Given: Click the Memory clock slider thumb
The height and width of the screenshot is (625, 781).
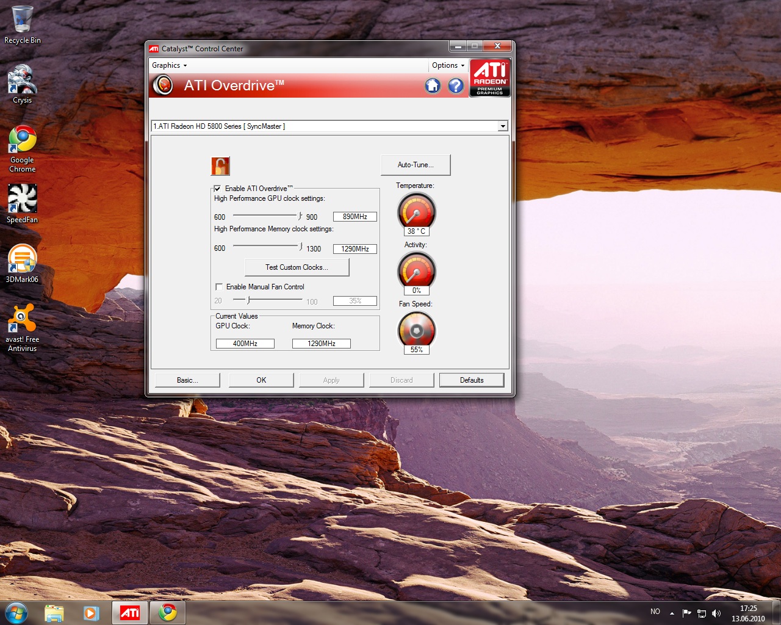Looking at the screenshot, I should [x=300, y=247].
